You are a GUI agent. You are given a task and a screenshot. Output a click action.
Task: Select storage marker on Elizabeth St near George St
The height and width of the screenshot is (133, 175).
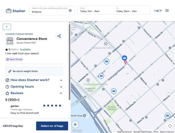pyautogui.click(x=114, y=91)
